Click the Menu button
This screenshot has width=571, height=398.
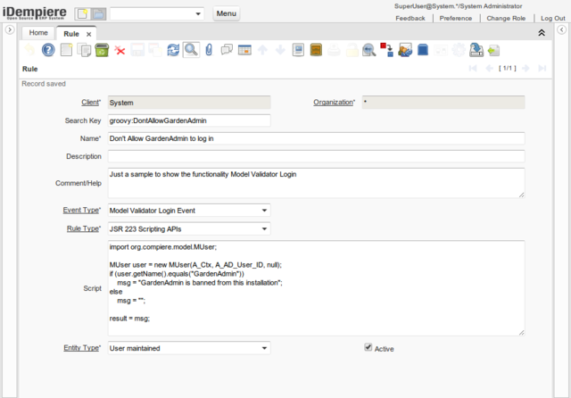click(x=227, y=14)
